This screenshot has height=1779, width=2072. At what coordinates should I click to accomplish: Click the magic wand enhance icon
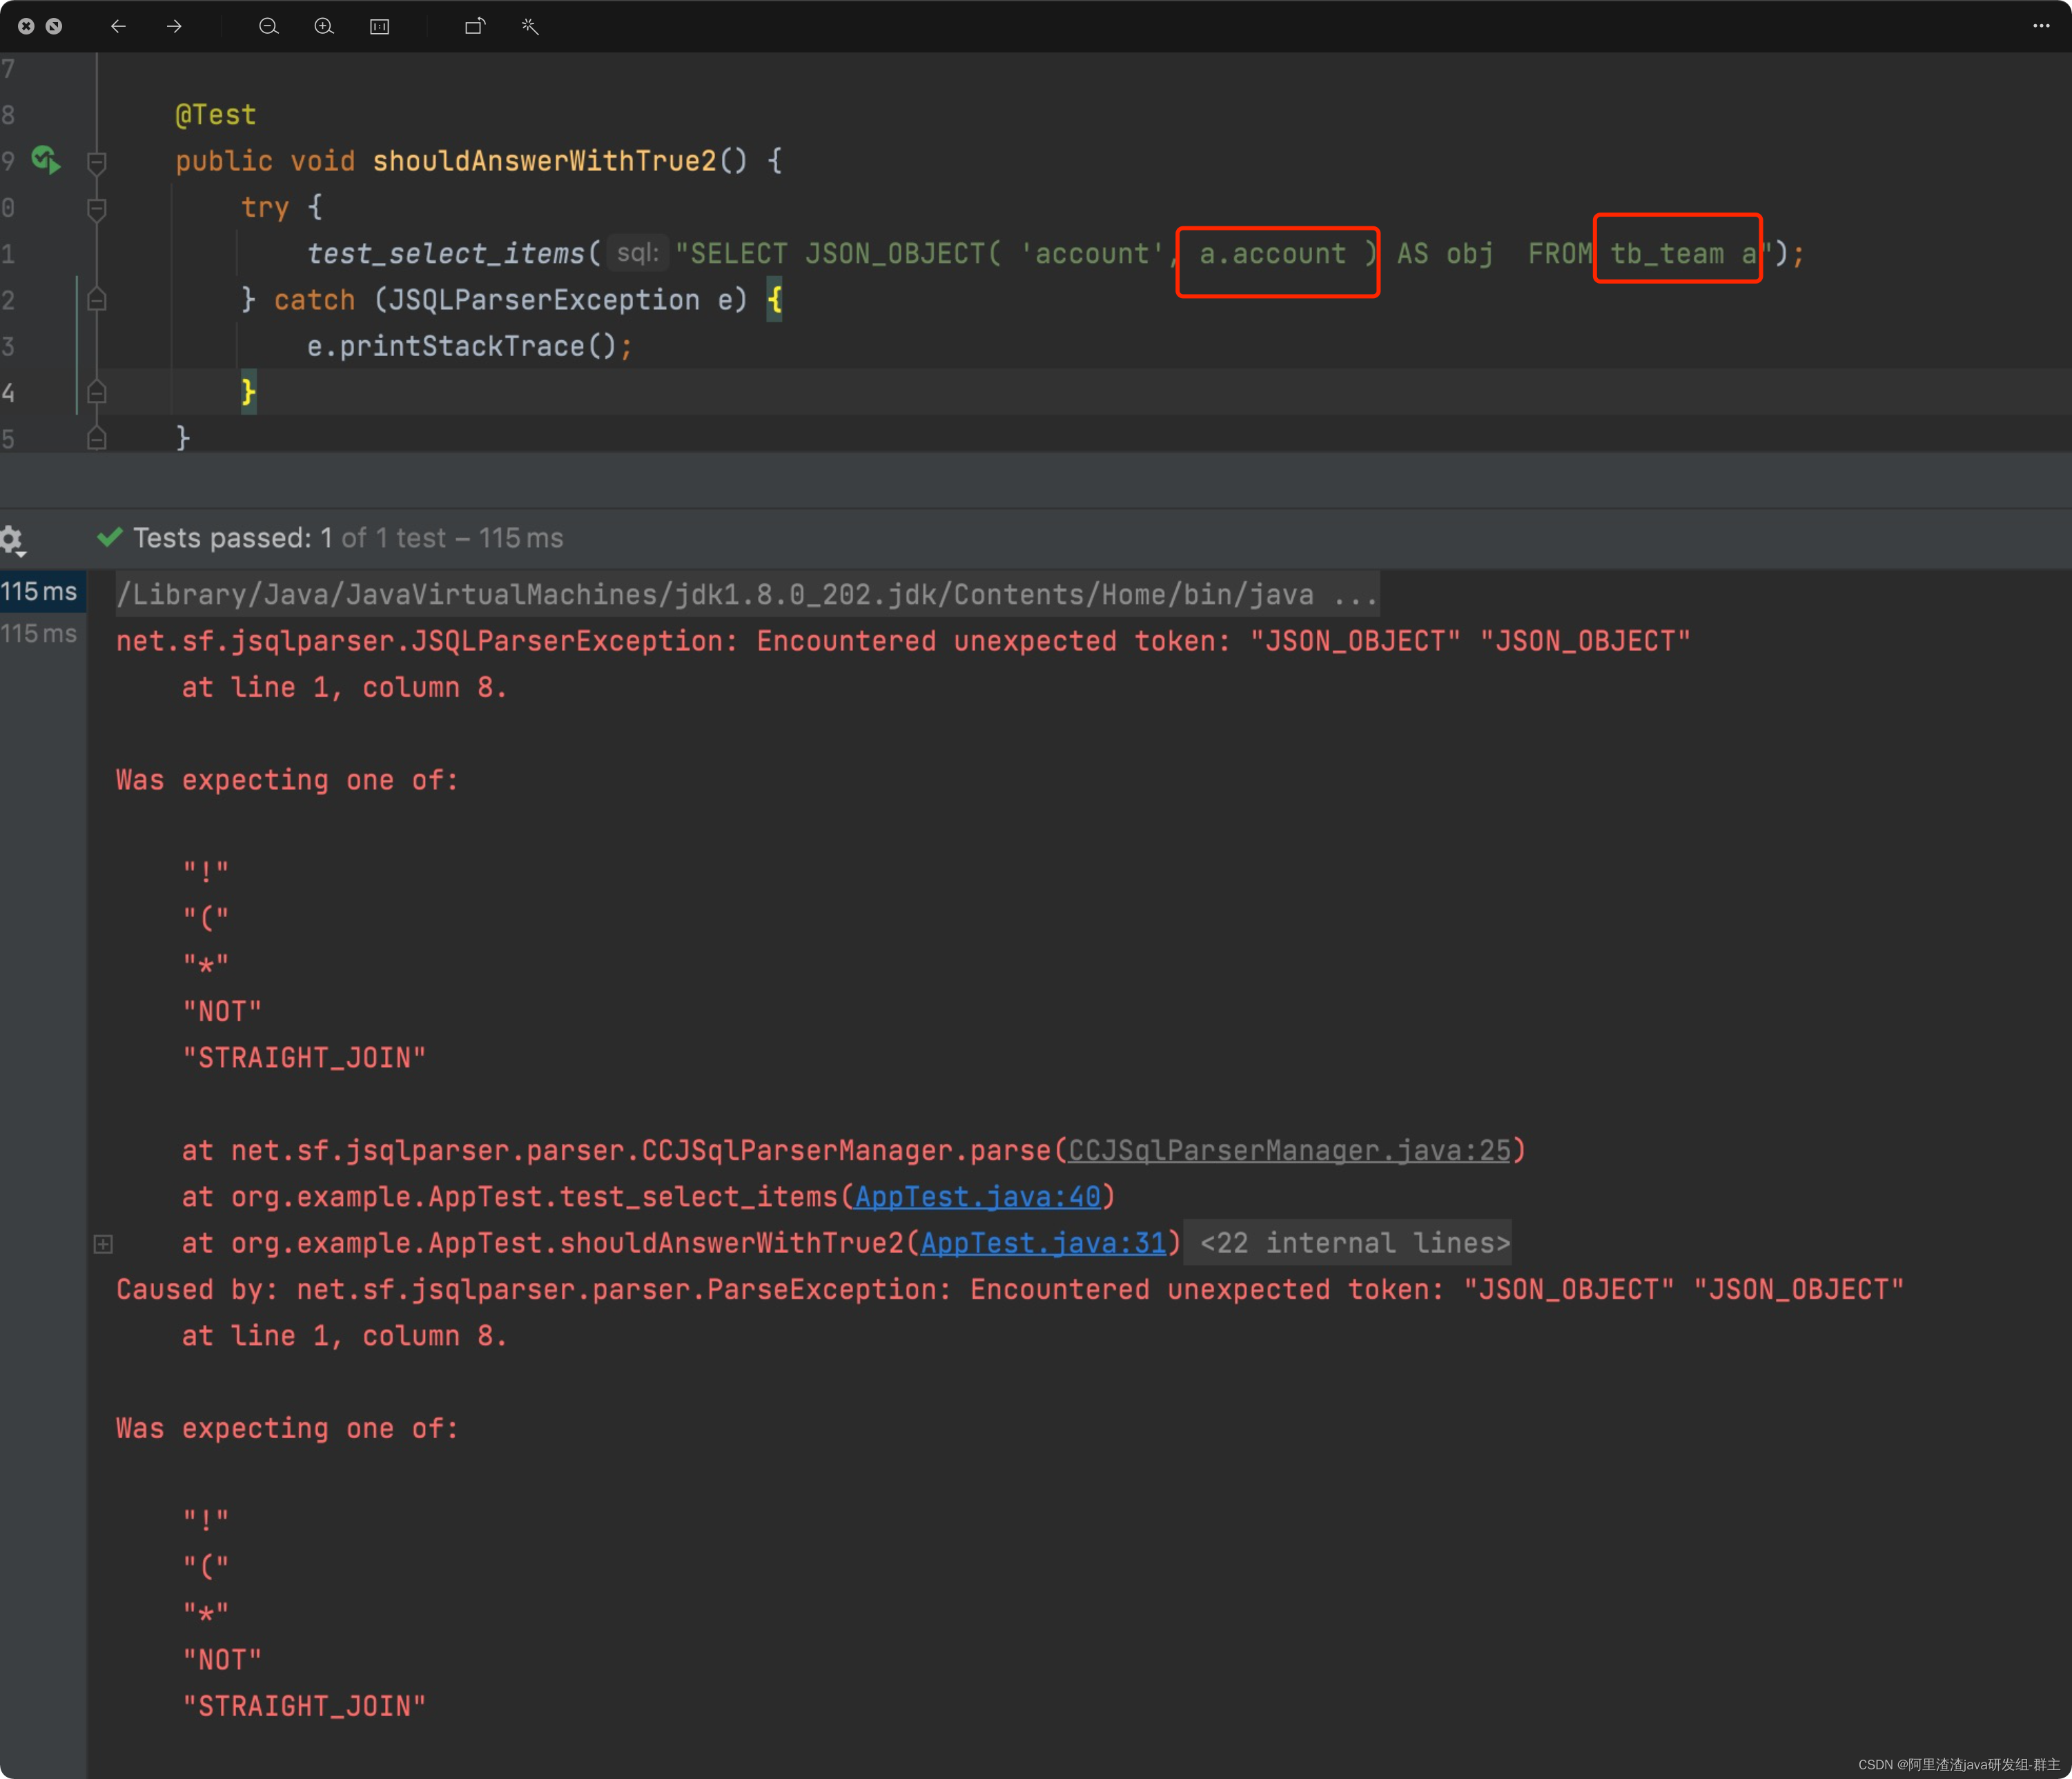tap(530, 27)
